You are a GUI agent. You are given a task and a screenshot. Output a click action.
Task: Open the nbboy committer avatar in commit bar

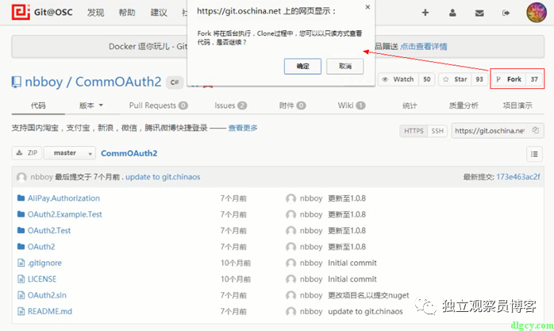(21, 177)
